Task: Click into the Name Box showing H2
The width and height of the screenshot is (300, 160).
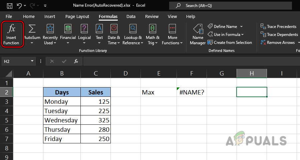Action: (16, 61)
